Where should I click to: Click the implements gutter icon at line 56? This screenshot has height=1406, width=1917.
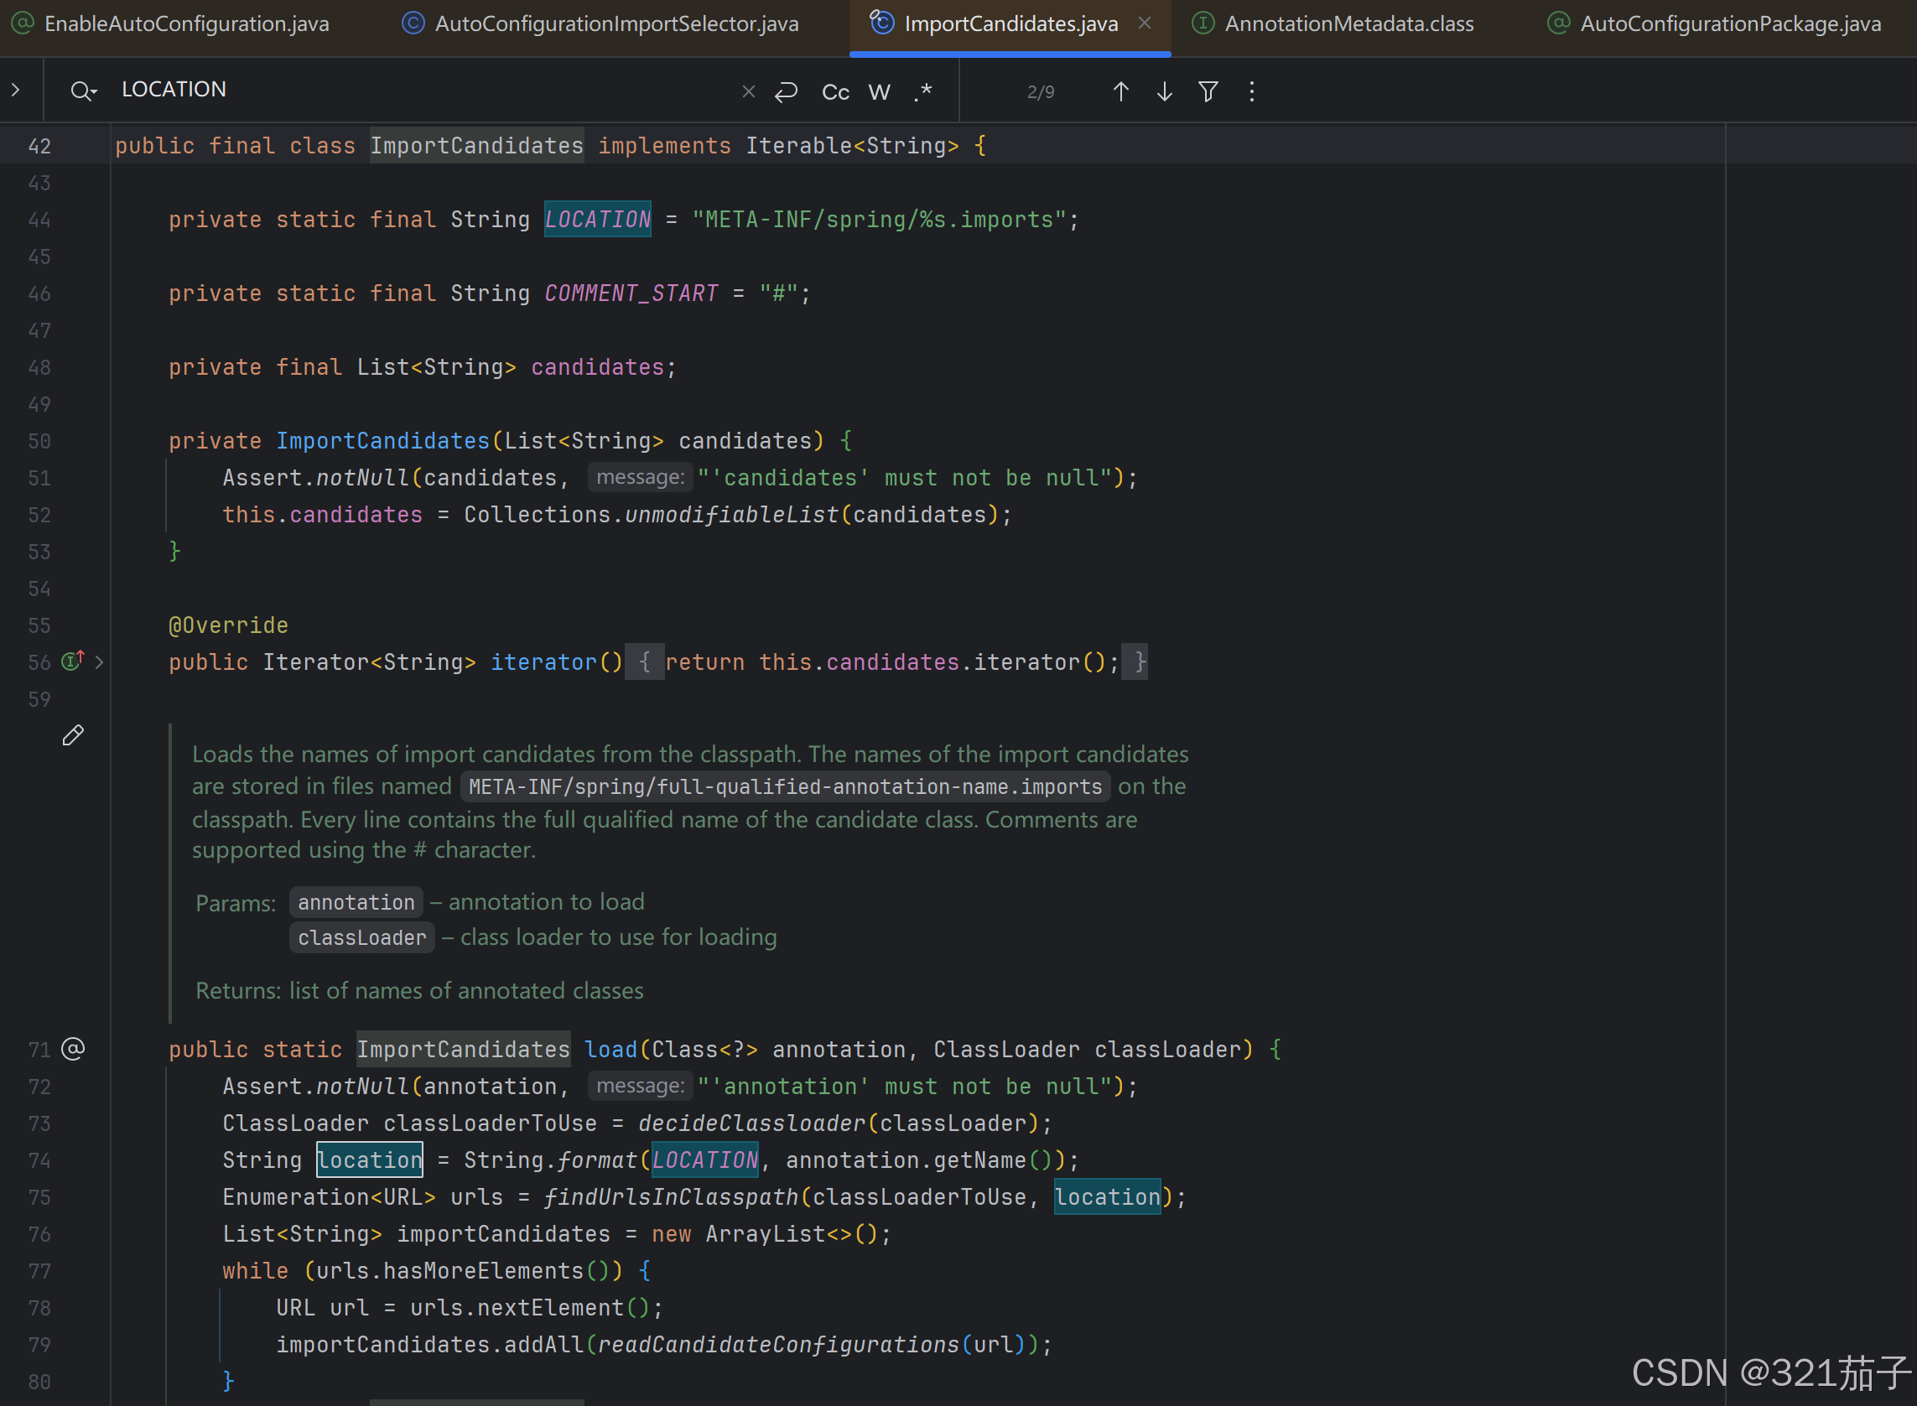72,661
